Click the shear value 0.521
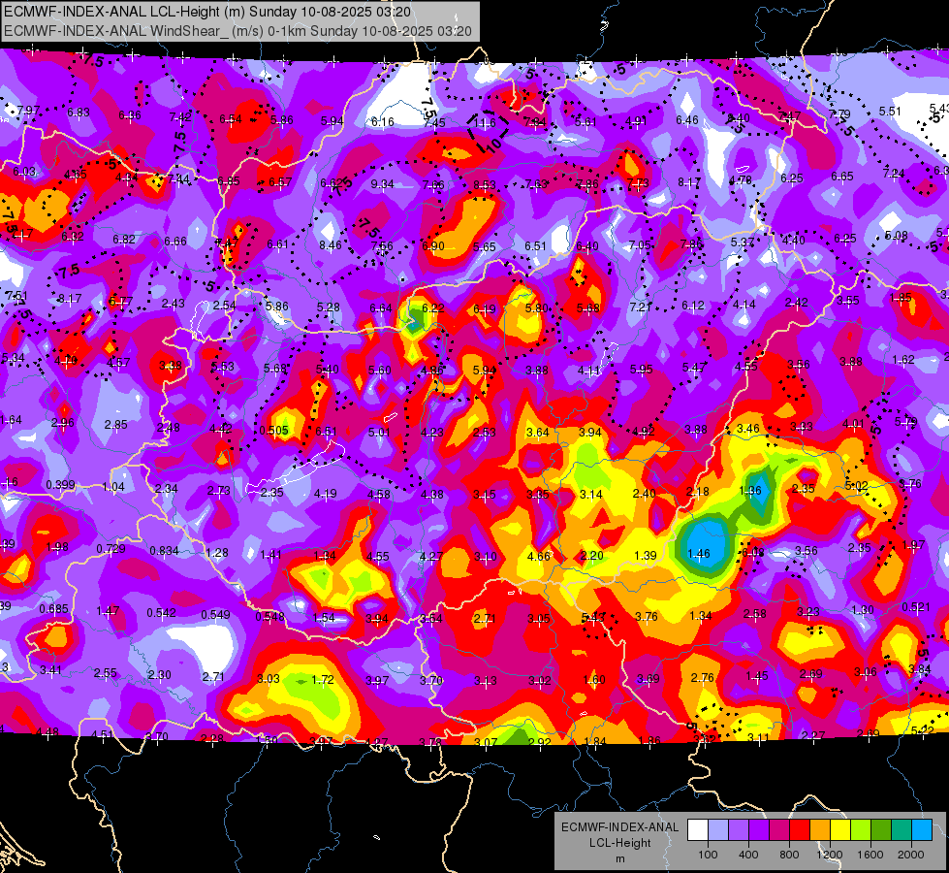Image resolution: width=949 pixels, height=873 pixels. point(916,607)
